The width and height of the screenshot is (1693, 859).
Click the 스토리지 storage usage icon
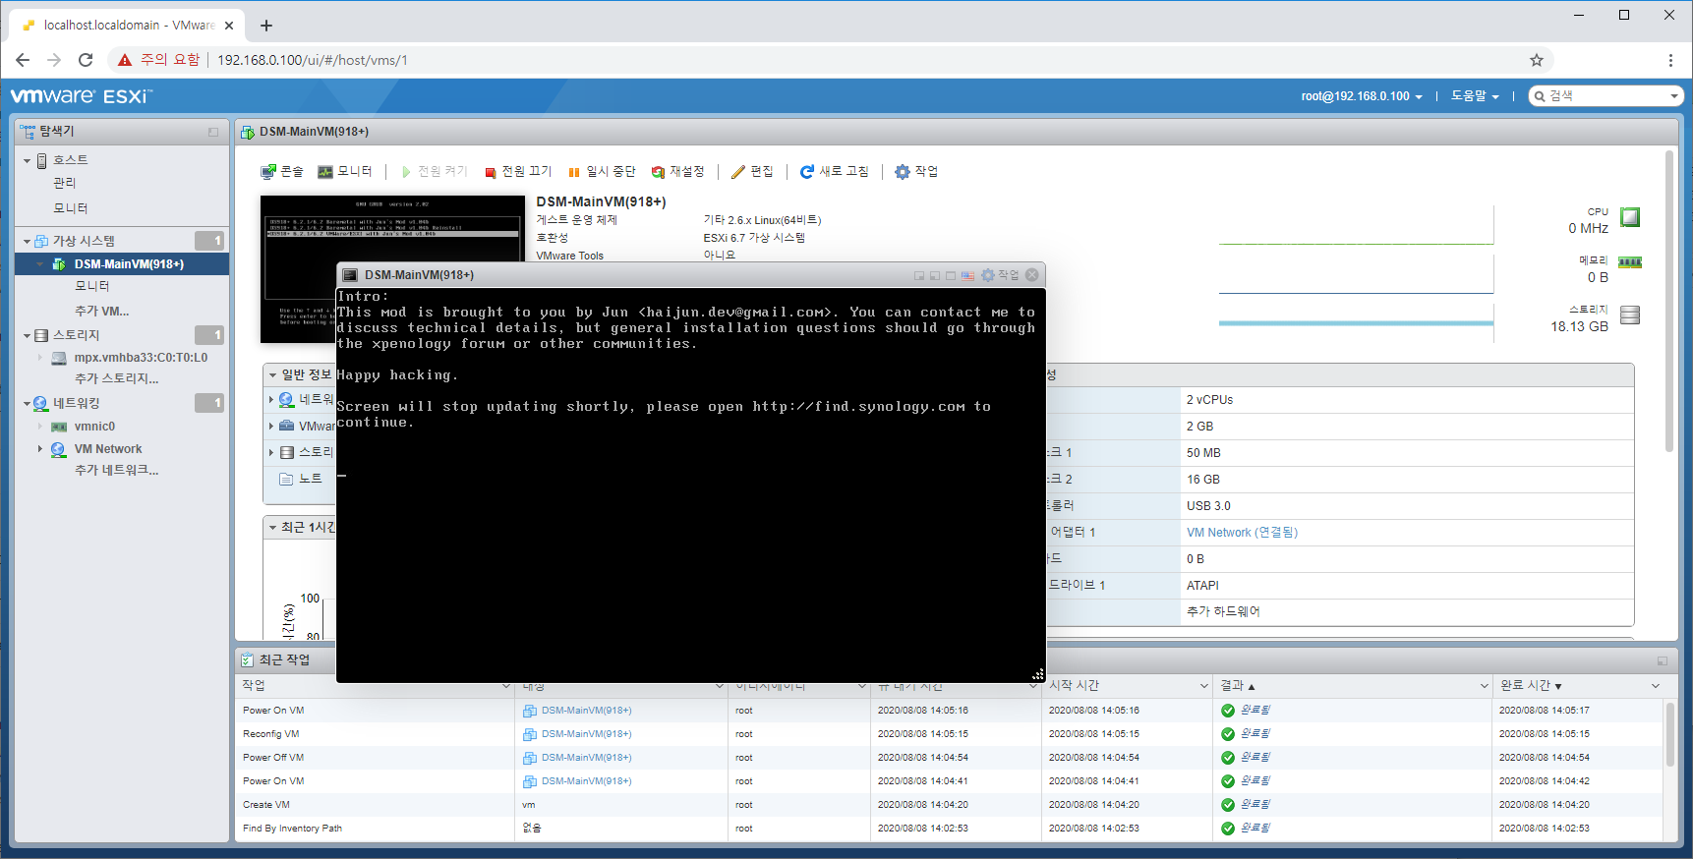click(1630, 315)
